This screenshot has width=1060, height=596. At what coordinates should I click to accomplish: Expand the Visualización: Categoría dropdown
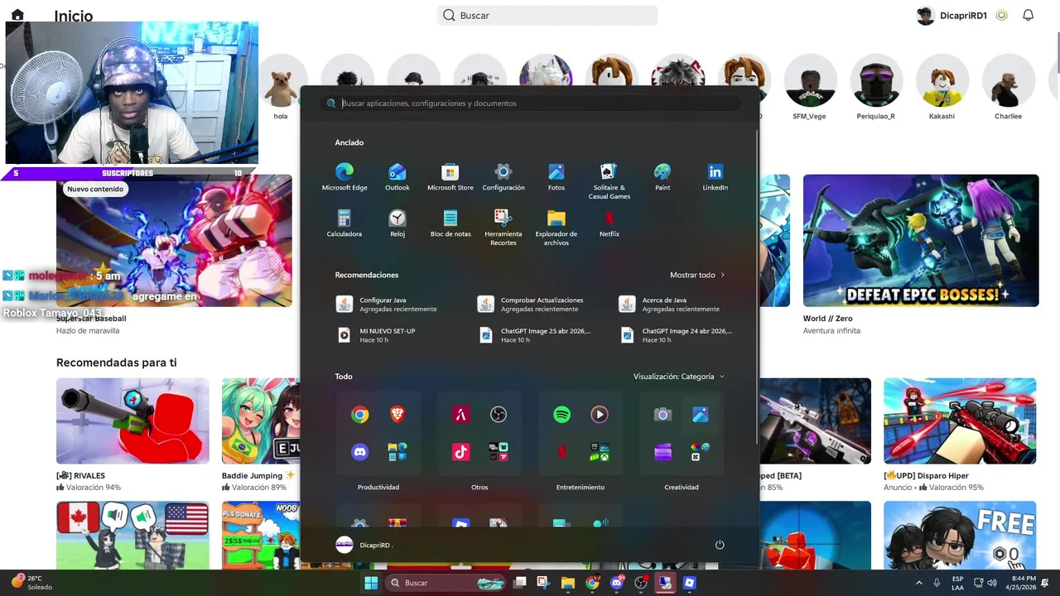(679, 377)
